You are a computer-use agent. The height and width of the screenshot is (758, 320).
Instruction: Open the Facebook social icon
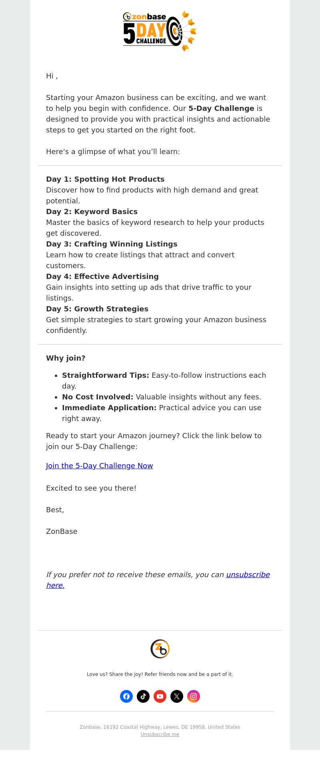(x=126, y=696)
